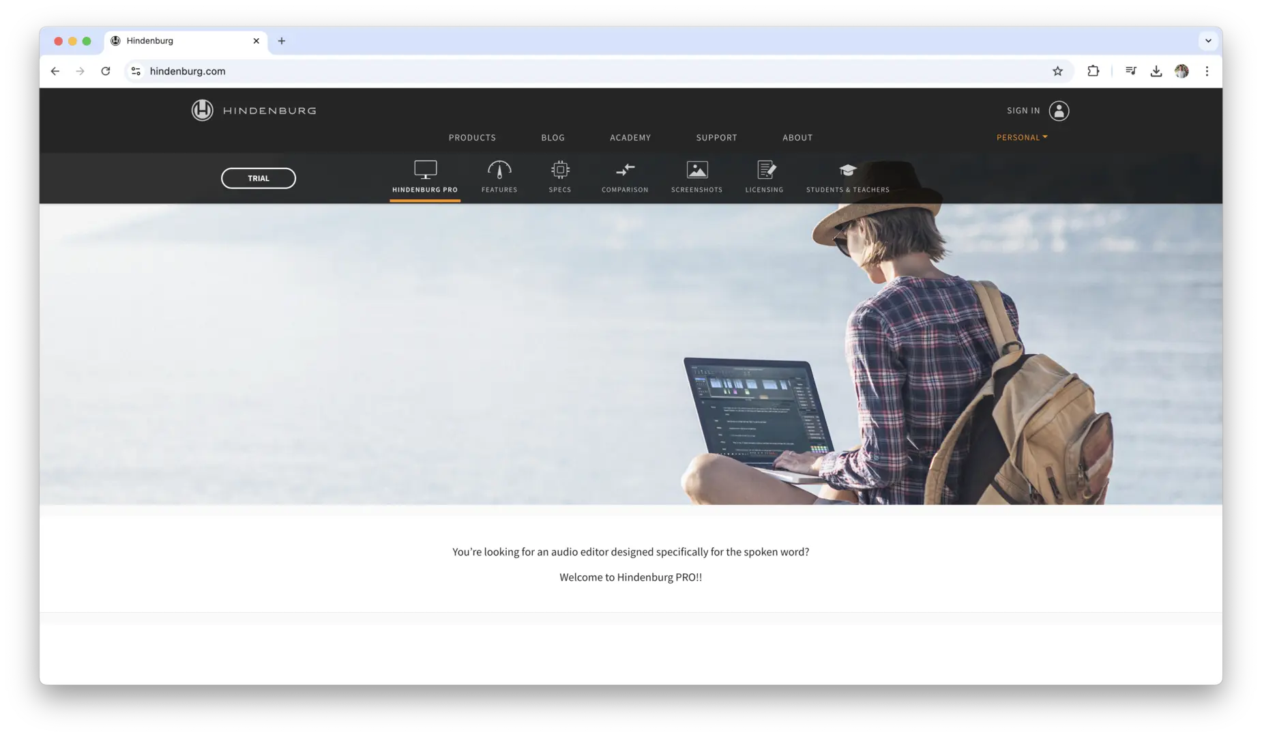Open the Chrome profile avatar
The image size is (1262, 737).
pos(1182,71)
